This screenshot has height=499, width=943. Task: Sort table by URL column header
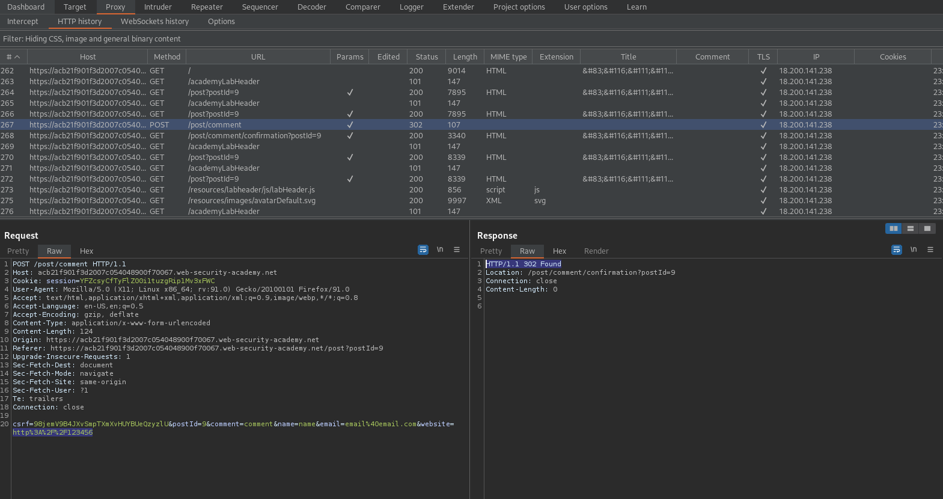(258, 57)
